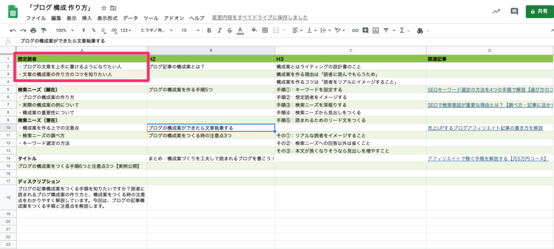Screen dimensions: 554x249
Task: Open アフィリエイトで稼ぐ手順 link
Action: click(x=488, y=159)
